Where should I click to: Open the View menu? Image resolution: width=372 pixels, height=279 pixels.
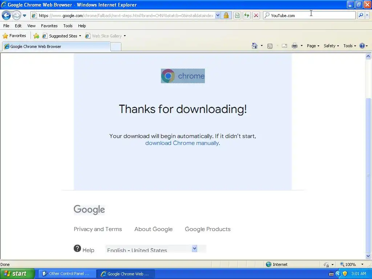[x=31, y=26]
